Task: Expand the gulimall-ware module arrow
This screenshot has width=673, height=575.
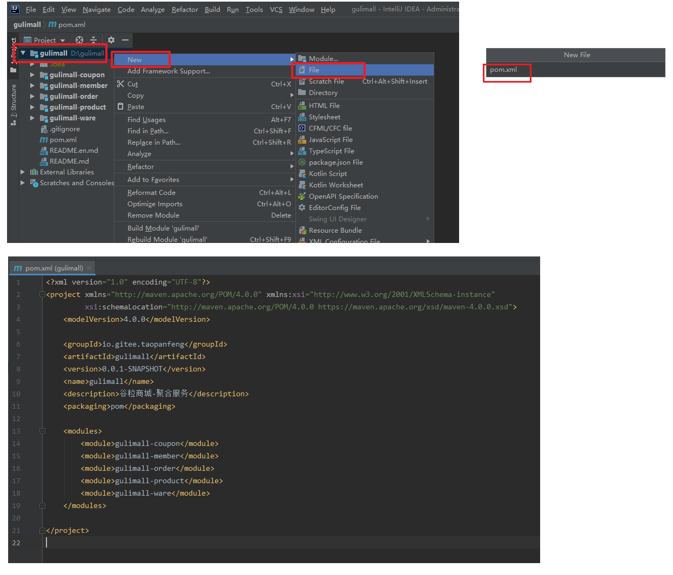Action: pyautogui.click(x=32, y=118)
